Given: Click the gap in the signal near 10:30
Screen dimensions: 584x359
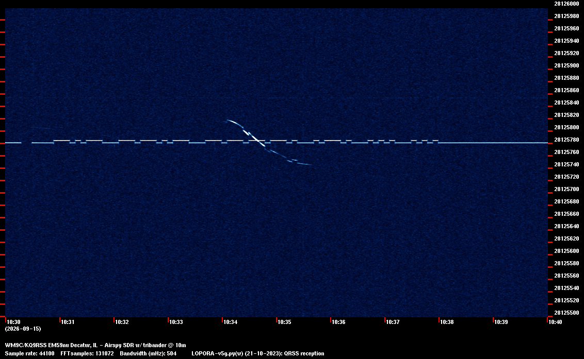Looking at the screenshot, I should click(26, 143).
